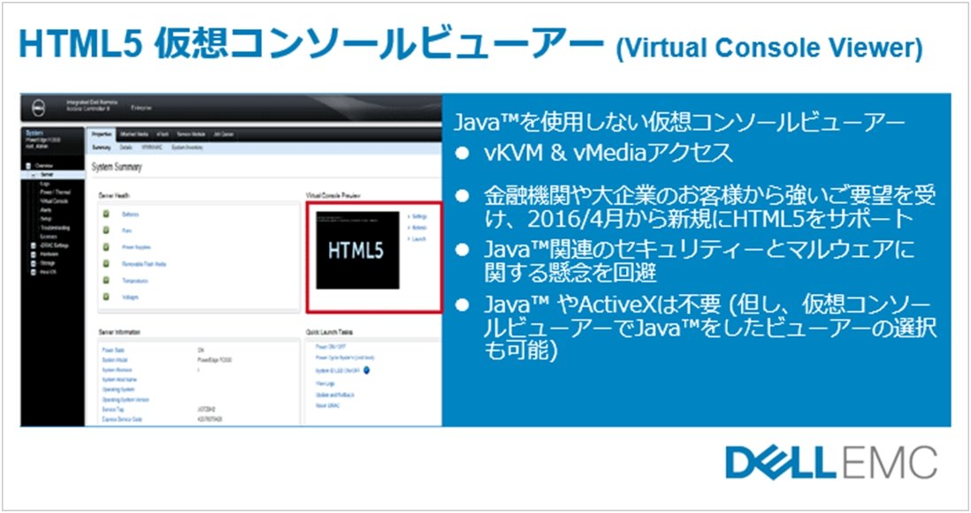Open the Temperatures health link
971x513 pixels.
pos(135,281)
